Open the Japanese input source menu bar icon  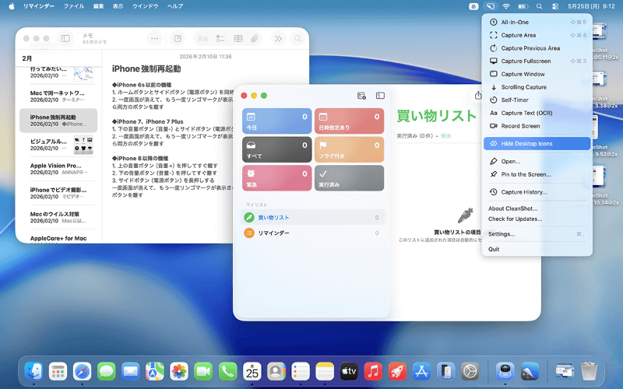473,6
